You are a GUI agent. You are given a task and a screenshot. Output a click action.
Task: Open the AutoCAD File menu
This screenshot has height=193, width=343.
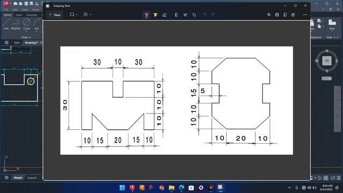[x=6, y=10]
